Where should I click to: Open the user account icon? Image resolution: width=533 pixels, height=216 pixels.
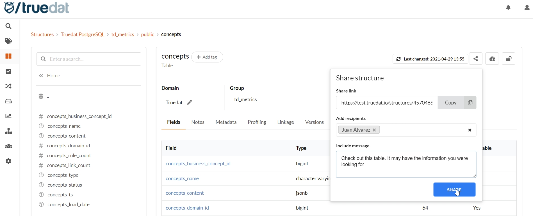(x=527, y=8)
